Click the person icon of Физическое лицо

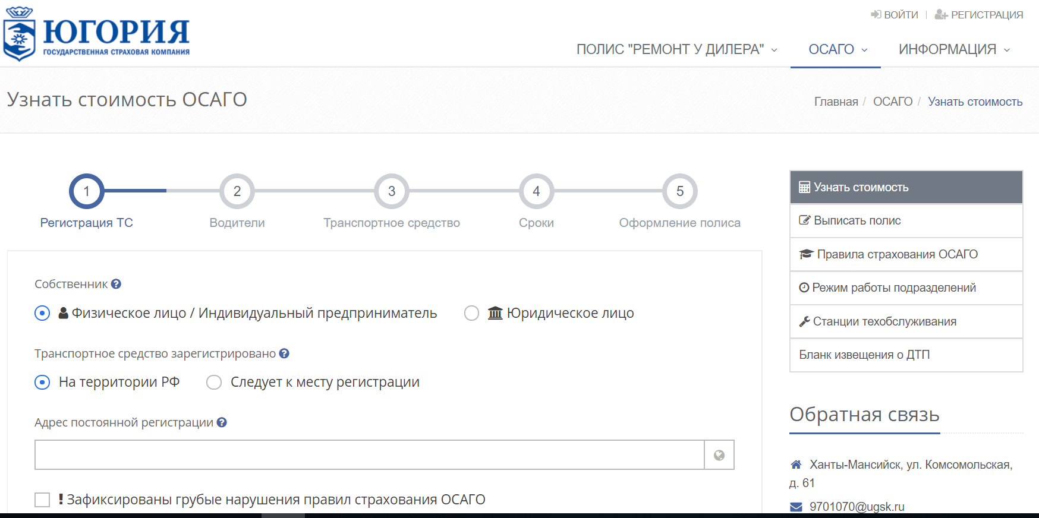tap(63, 313)
